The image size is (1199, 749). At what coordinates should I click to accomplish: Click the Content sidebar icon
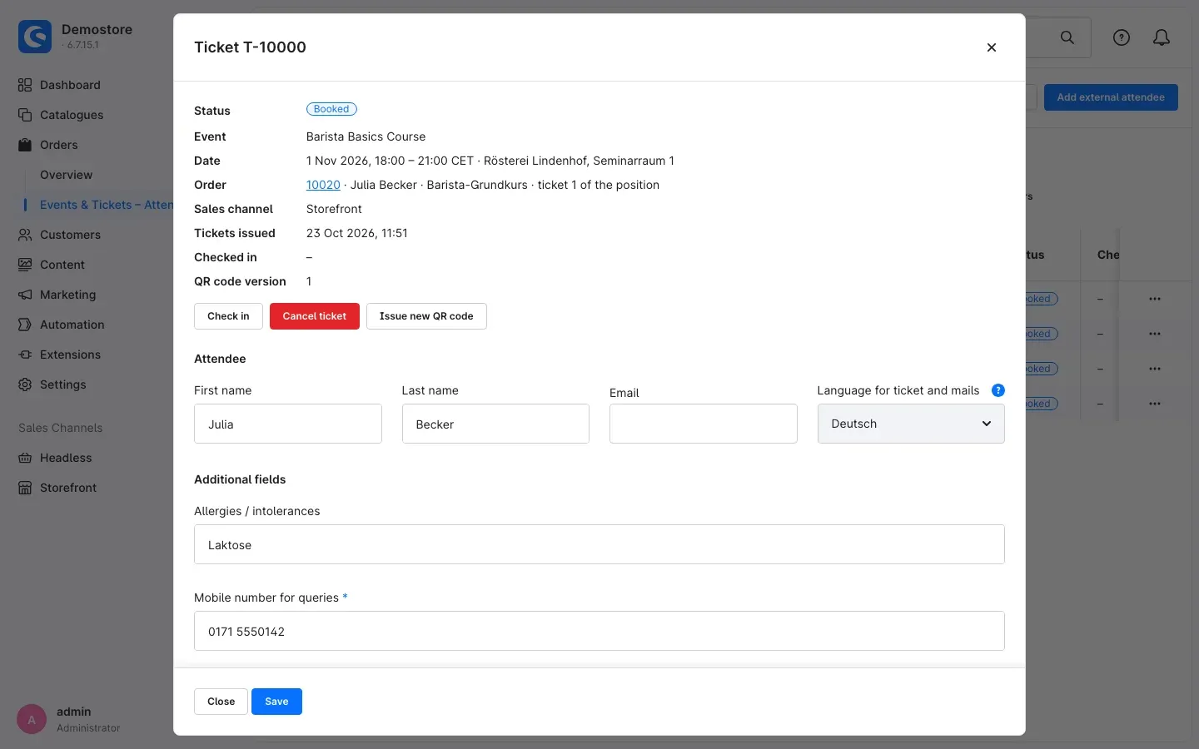click(25, 265)
